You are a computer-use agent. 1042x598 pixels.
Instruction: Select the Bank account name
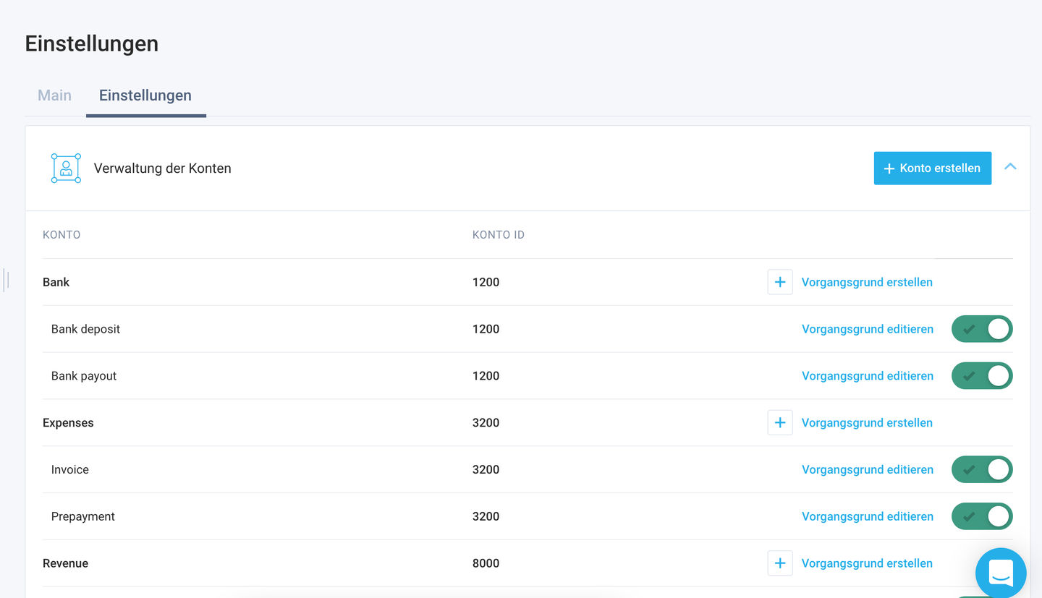click(x=56, y=282)
